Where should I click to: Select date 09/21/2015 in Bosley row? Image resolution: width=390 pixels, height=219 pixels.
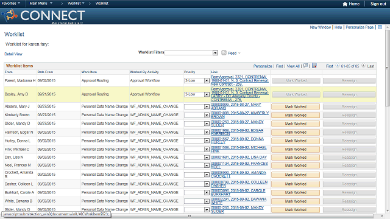point(46,94)
